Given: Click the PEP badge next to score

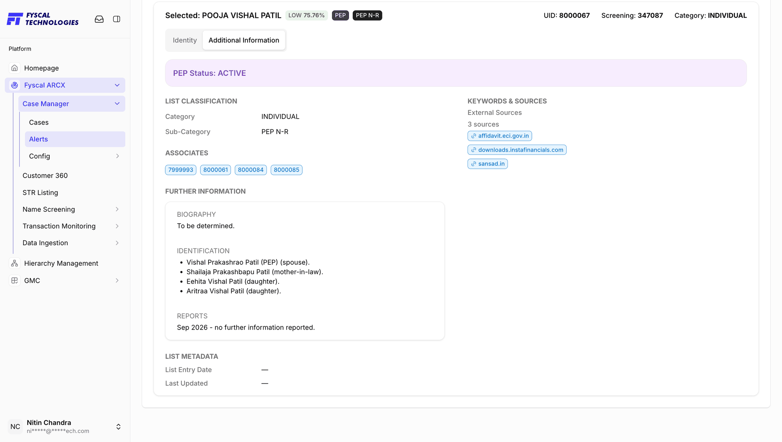Looking at the screenshot, I should [340, 15].
